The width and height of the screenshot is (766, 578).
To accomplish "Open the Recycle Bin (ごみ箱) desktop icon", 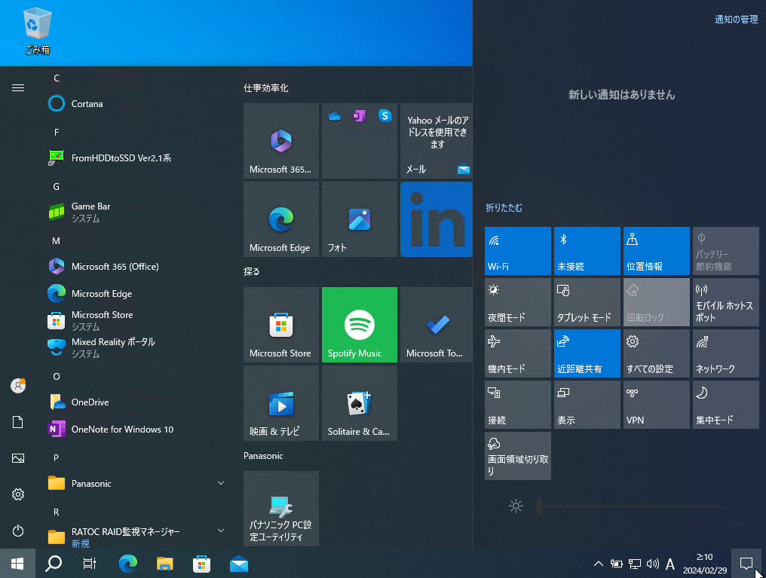I will pos(37,31).
